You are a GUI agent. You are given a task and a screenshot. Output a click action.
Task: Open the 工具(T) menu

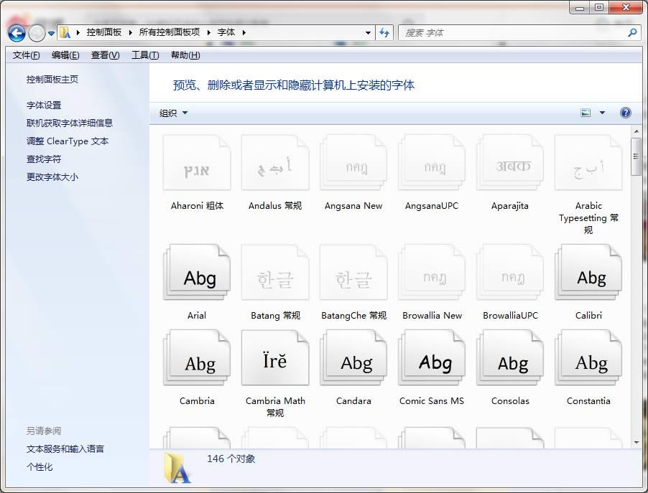pos(145,55)
